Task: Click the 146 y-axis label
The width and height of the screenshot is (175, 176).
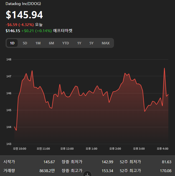Action: point(9,93)
